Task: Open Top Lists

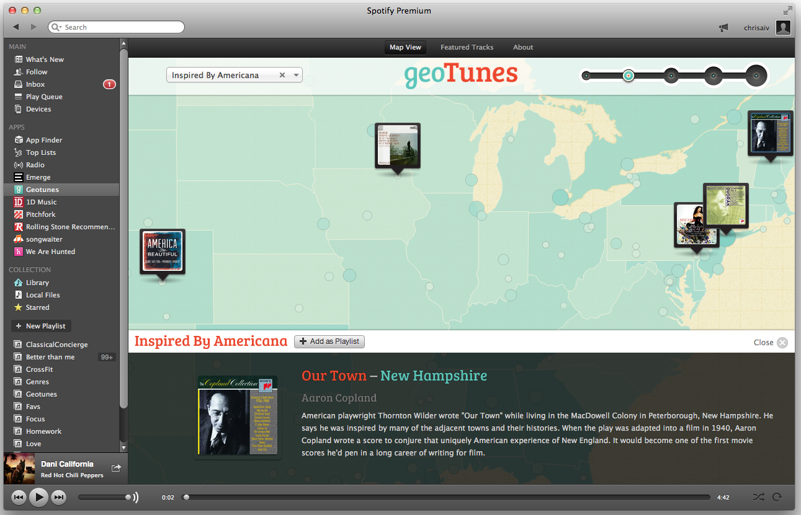Action: coord(41,152)
